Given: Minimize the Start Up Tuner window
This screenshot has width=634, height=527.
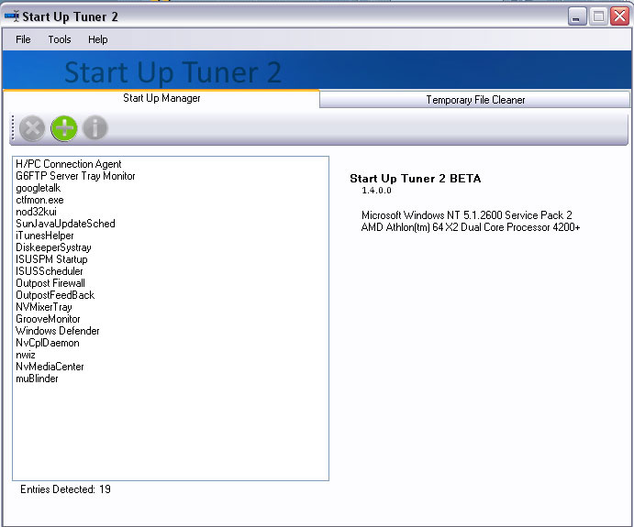Looking at the screenshot, I should 577,16.
